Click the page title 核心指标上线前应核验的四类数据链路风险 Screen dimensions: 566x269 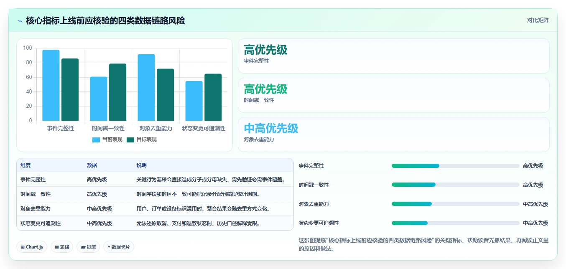pyautogui.click(x=105, y=20)
